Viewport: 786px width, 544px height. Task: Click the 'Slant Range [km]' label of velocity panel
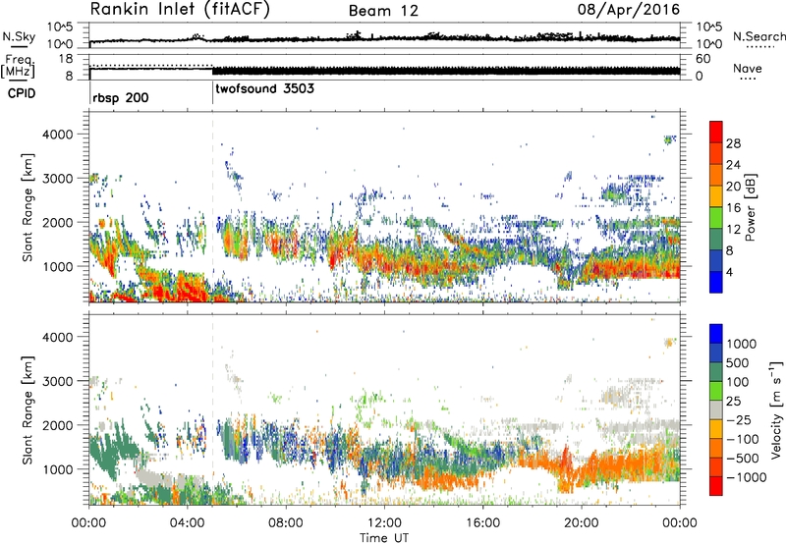tap(28, 409)
